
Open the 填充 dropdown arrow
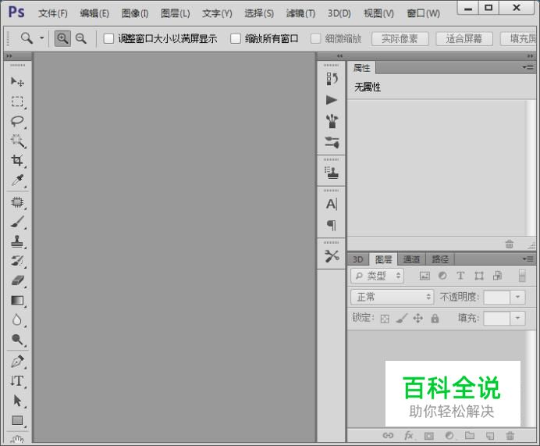coord(517,318)
